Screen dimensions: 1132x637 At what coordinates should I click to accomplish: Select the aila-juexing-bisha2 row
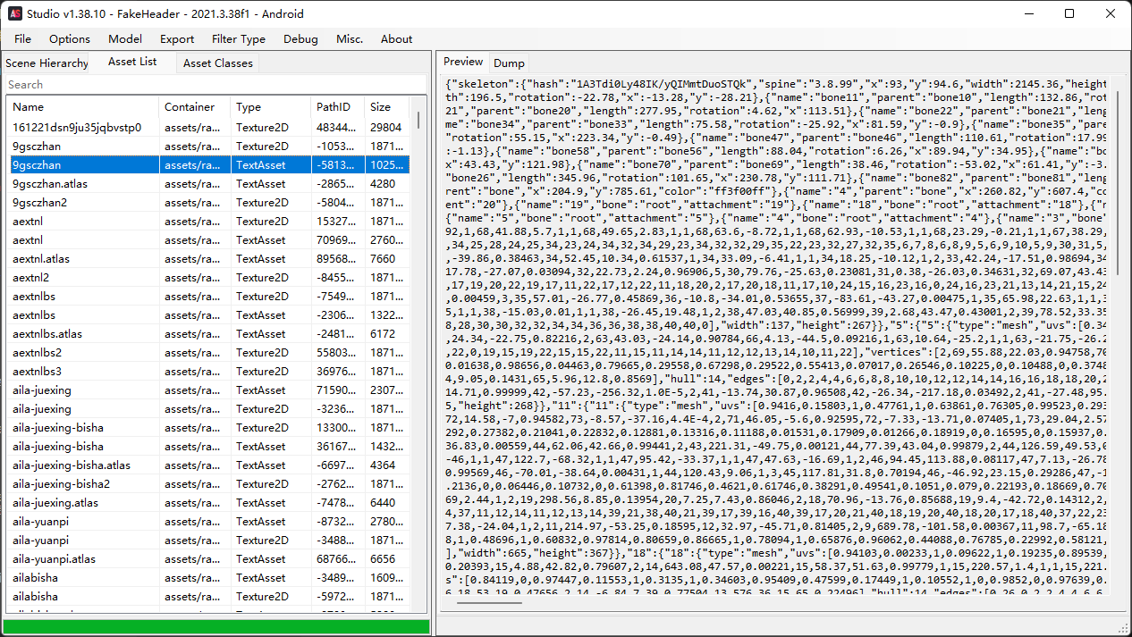(x=208, y=484)
